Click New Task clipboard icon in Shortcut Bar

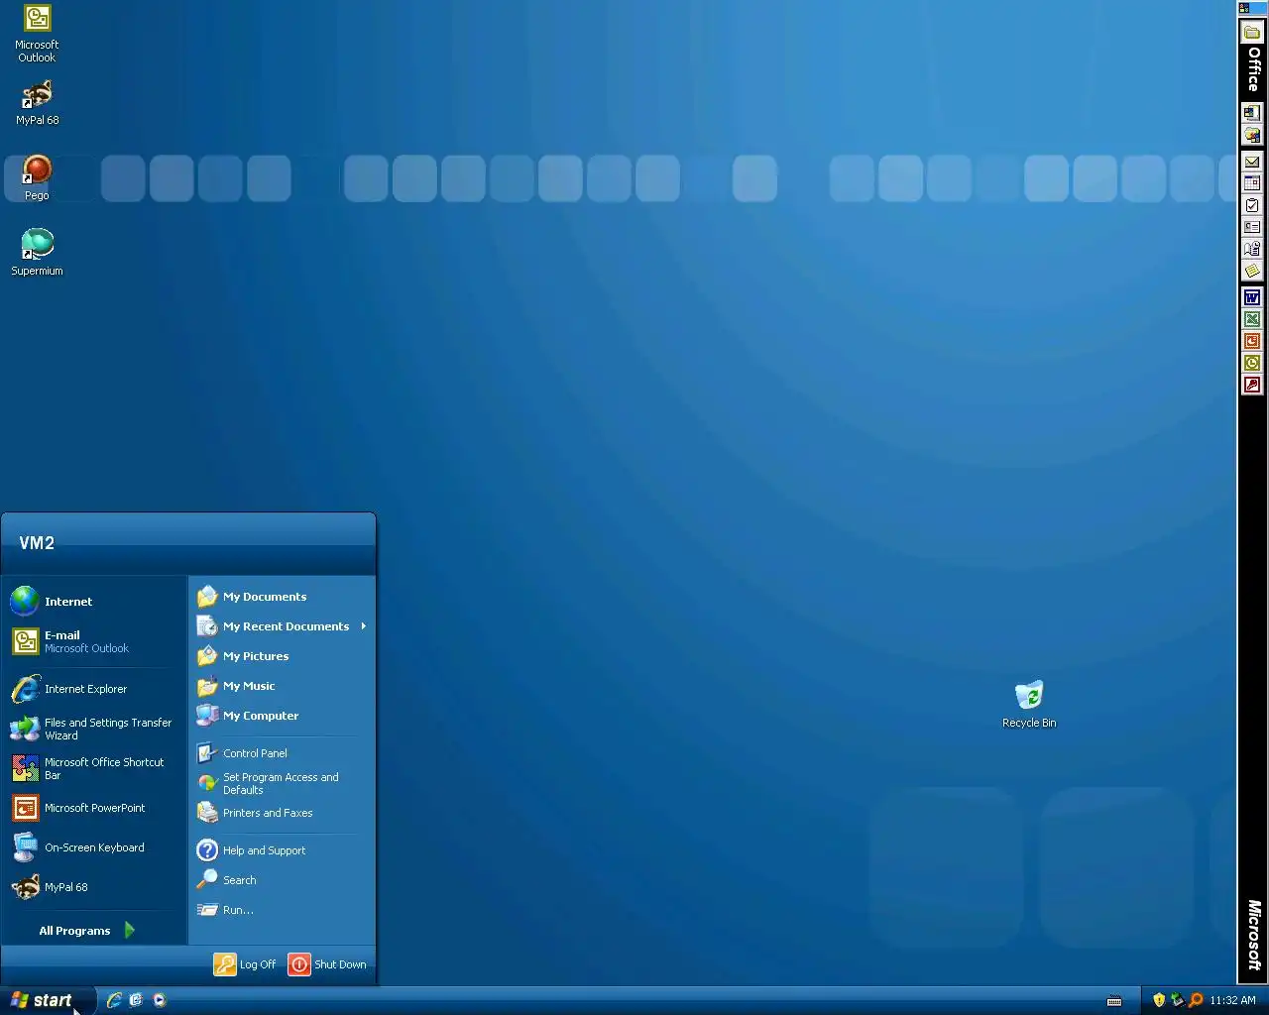click(x=1252, y=205)
